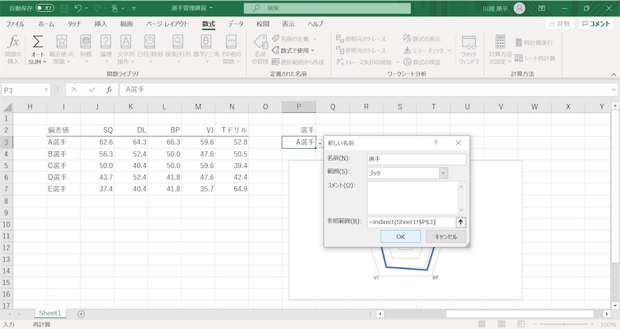The image size is (620, 329).
Task: Open the File (ファイル) tab
Action: (15, 24)
